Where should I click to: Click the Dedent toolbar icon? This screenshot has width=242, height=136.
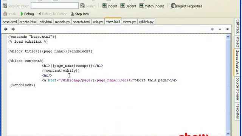click(x=123, y=6)
